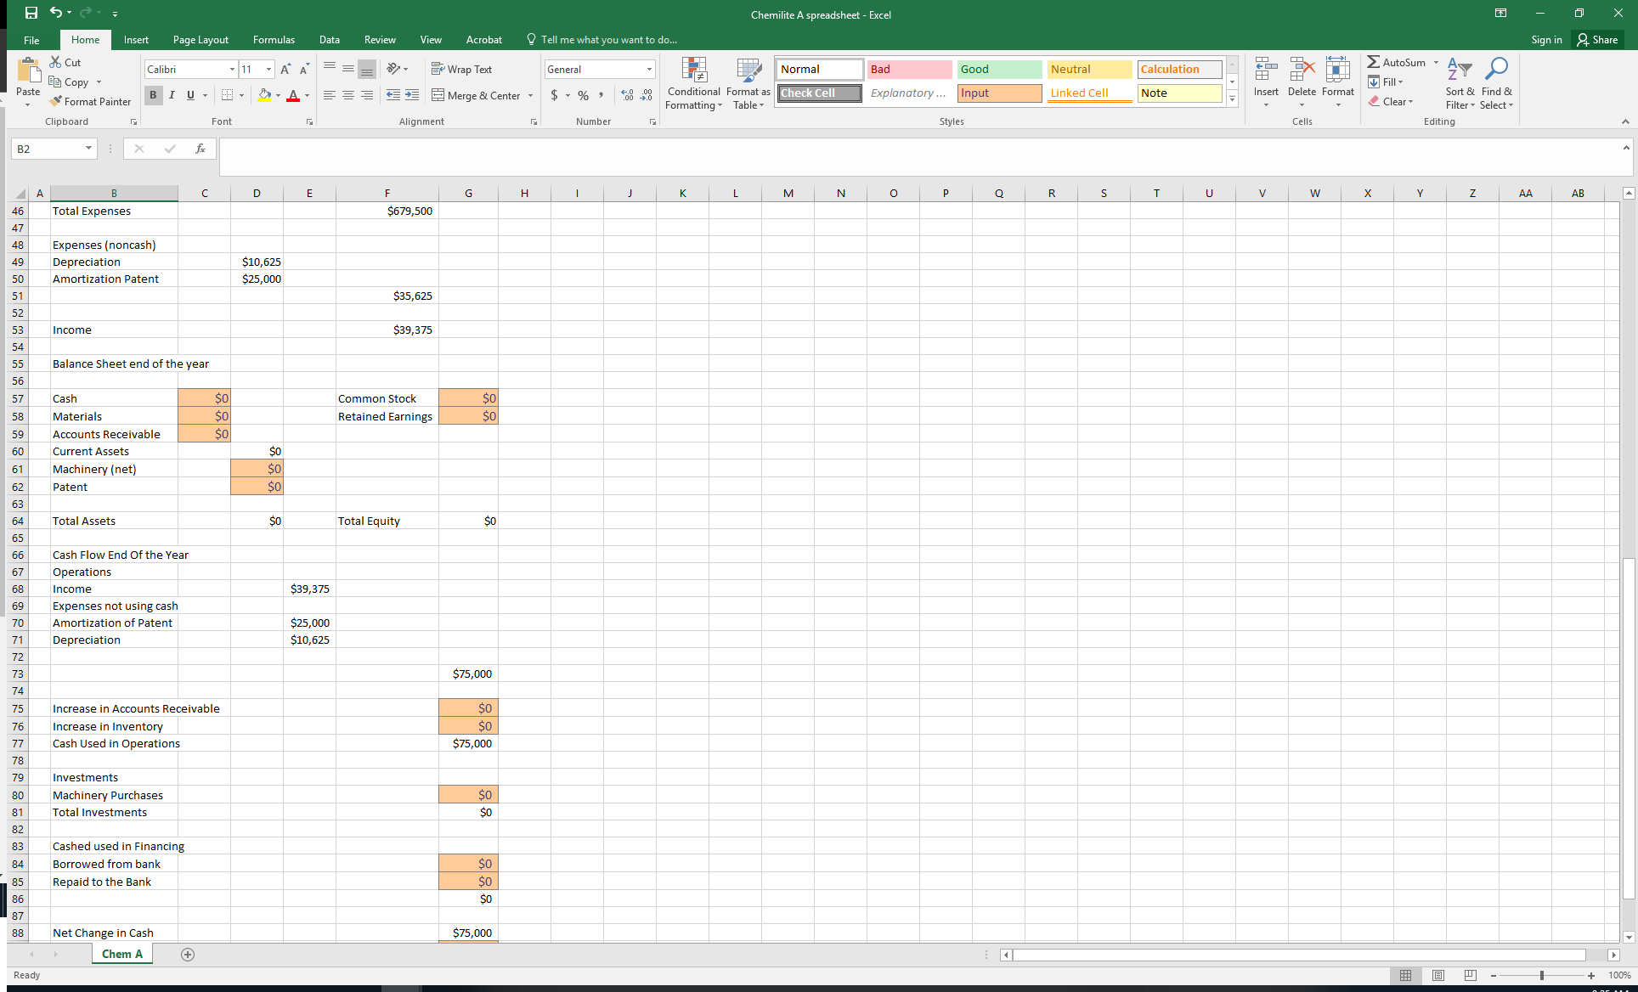The image size is (1638, 992).
Task: Click the Font Color A icon
Action: [x=293, y=95]
